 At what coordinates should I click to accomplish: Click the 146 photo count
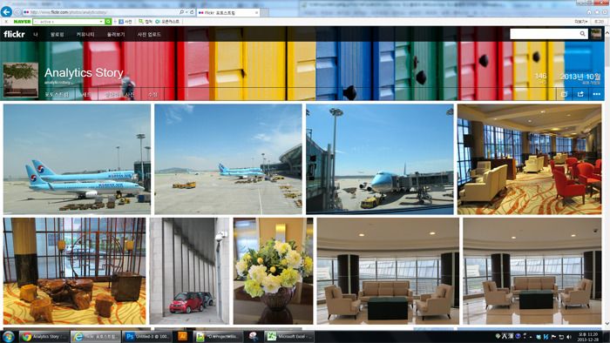[540, 76]
